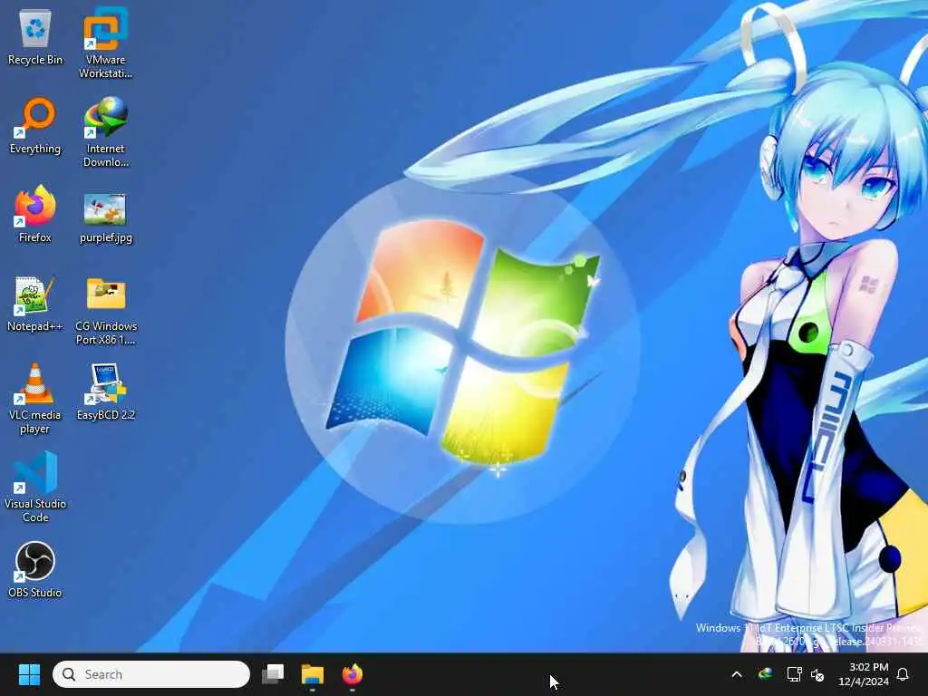Image resolution: width=928 pixels, height=696 pixels.
Task: Select the Visual Studio Code shortcut
Action: [x=35, y=487]
